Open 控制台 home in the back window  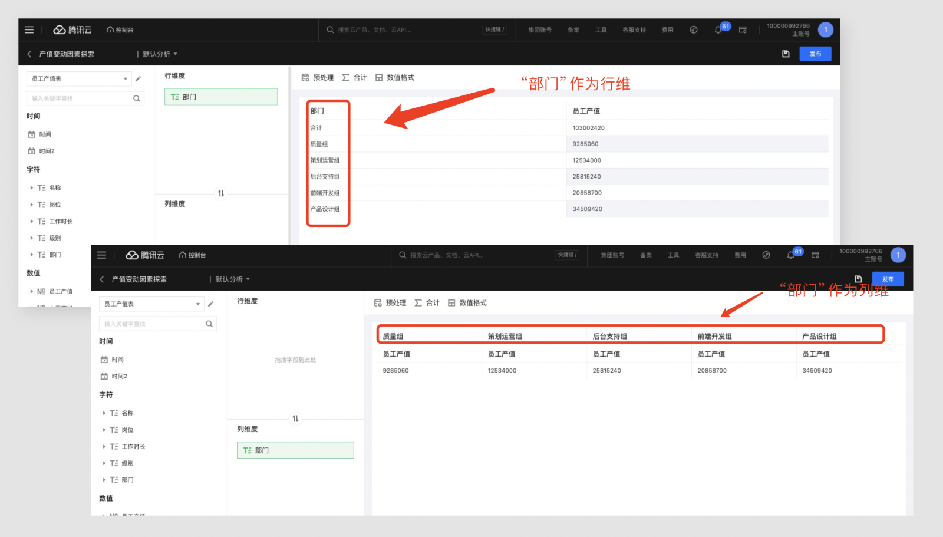(120, 29)
